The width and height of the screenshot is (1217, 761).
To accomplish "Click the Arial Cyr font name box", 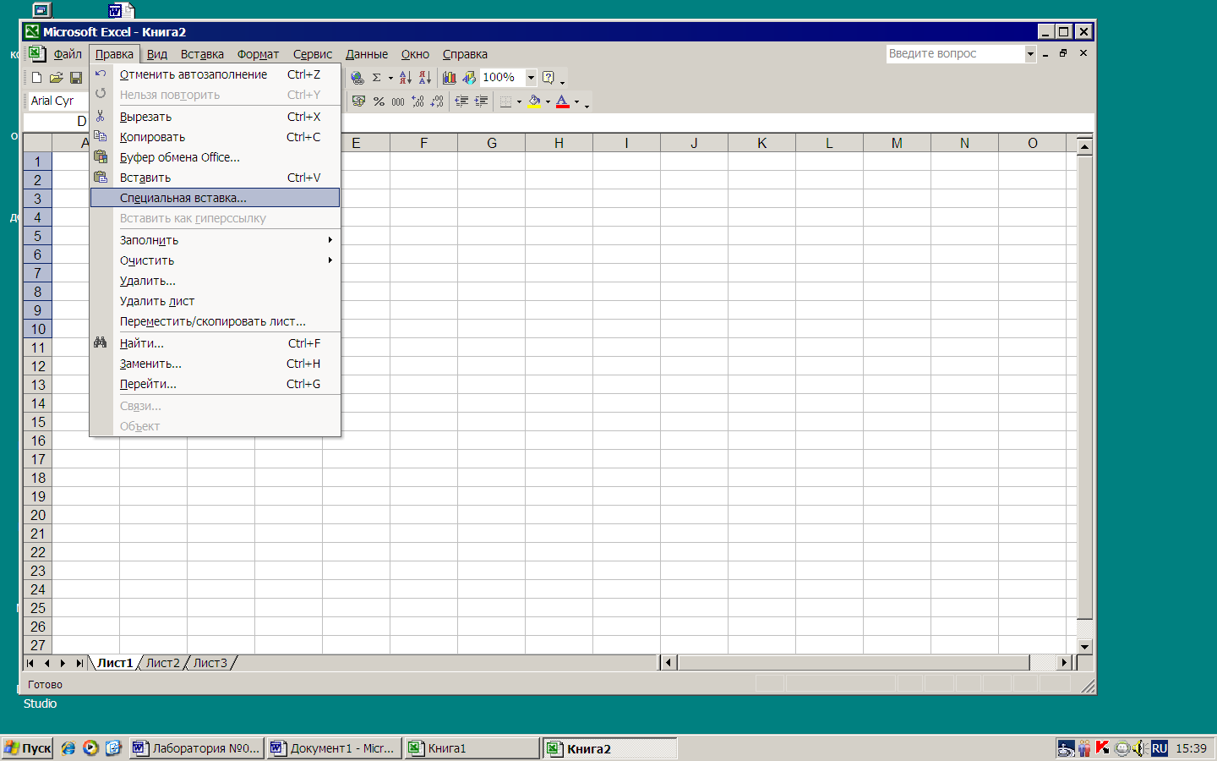I will (x=58, y=101).
